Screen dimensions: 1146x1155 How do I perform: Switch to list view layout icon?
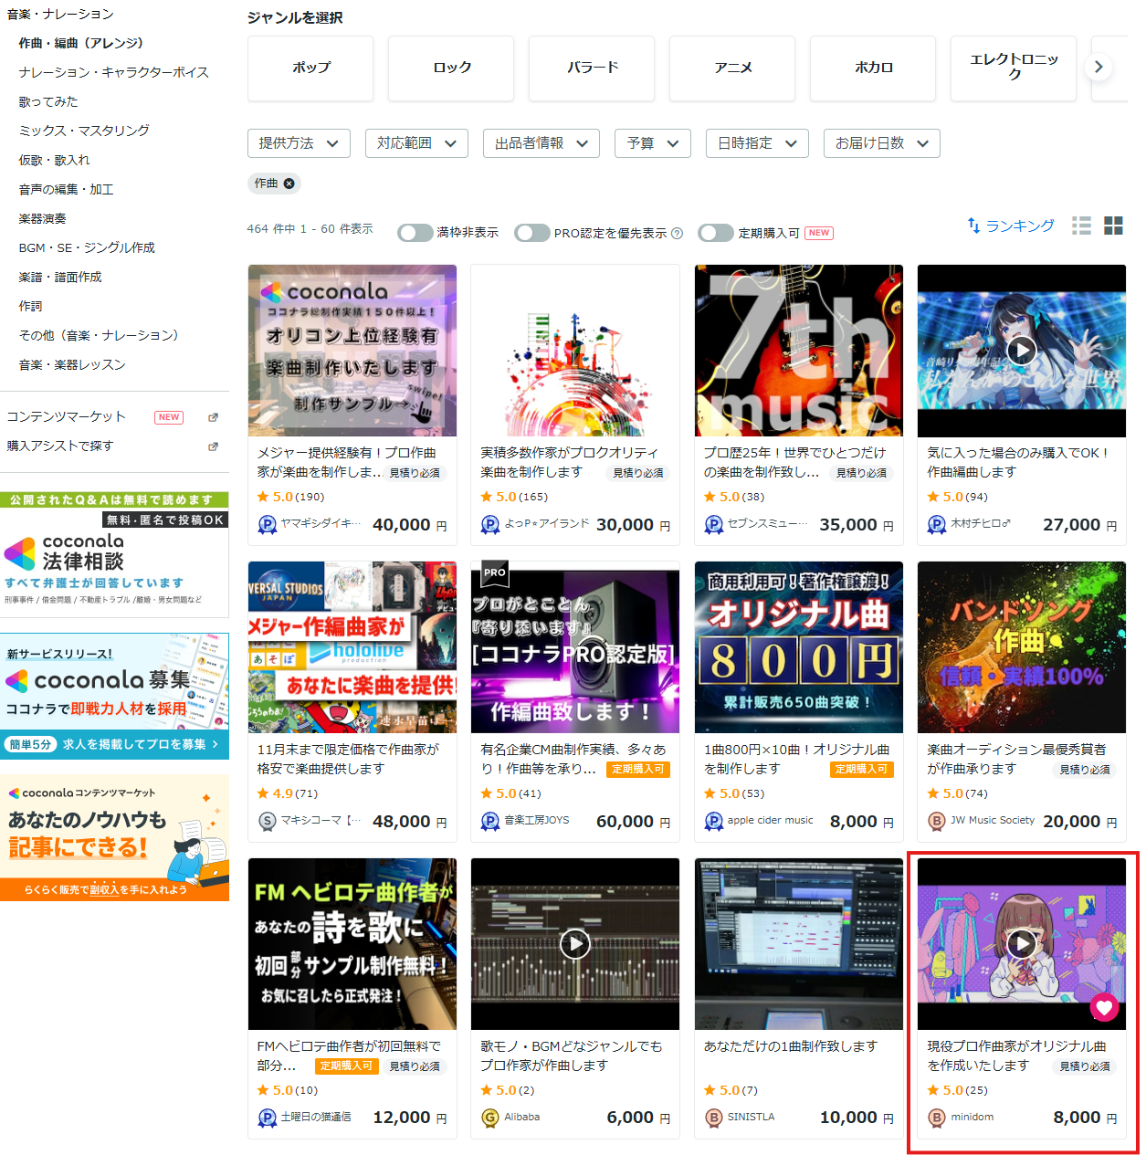click(1081, 226)
